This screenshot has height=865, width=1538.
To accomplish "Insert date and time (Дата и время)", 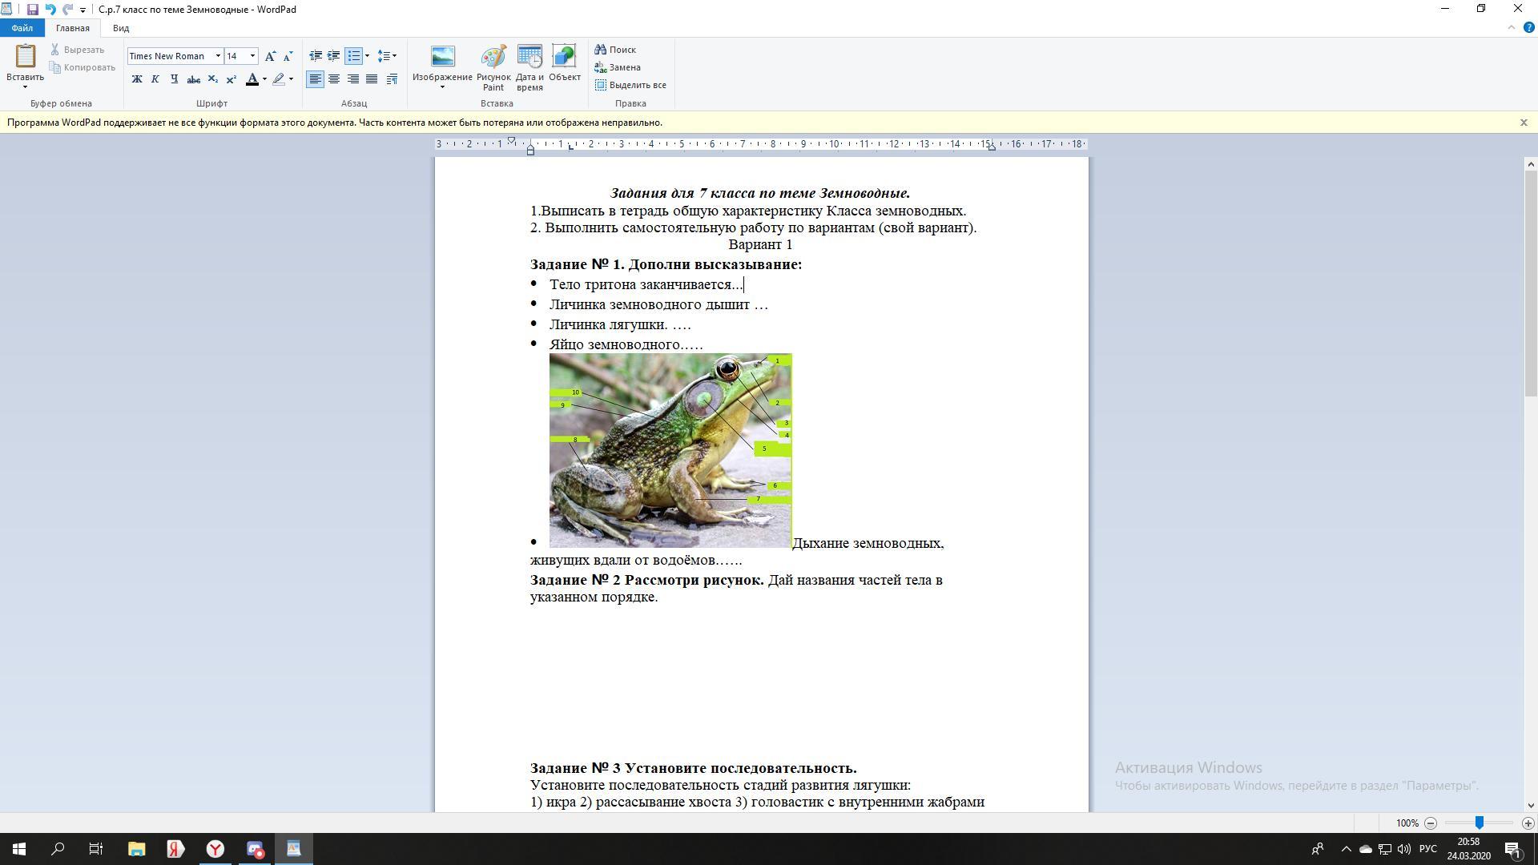I will tap(529, 67).
